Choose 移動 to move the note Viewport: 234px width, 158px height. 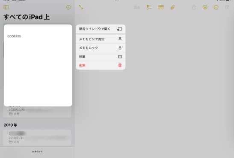(101, 57)
